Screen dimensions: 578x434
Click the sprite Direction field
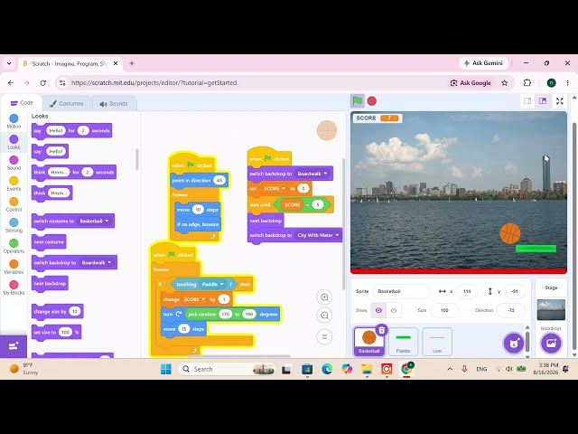[511, 310]
